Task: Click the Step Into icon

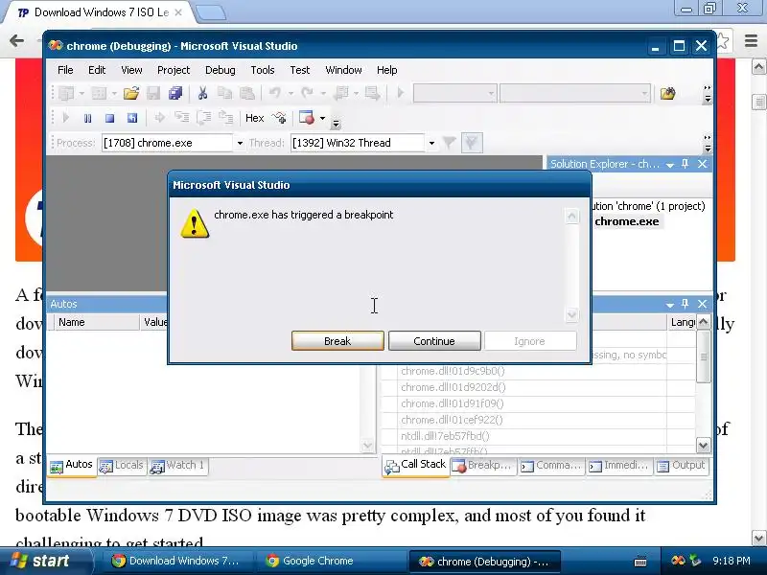Action: point(181,117)
